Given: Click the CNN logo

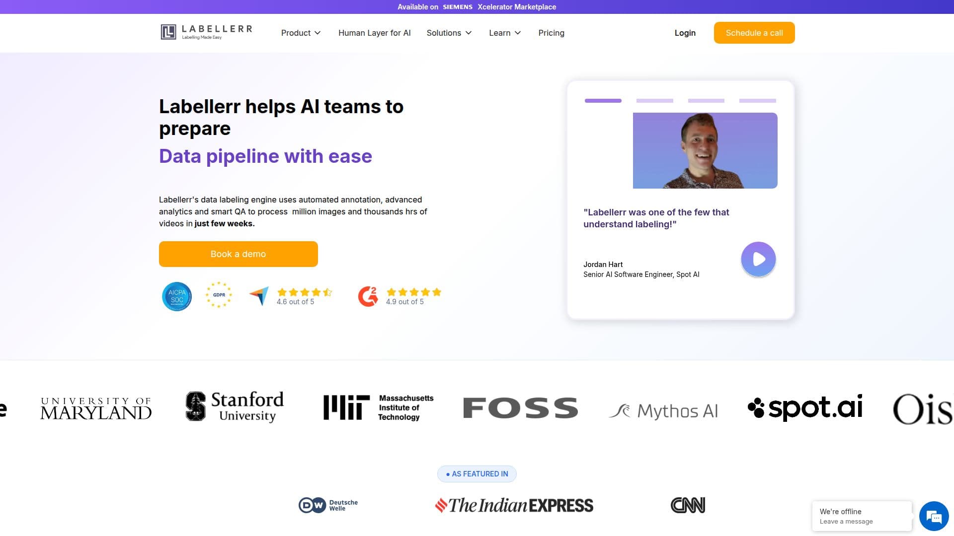Looking at the screenshot, I should (x=688, y=505).
